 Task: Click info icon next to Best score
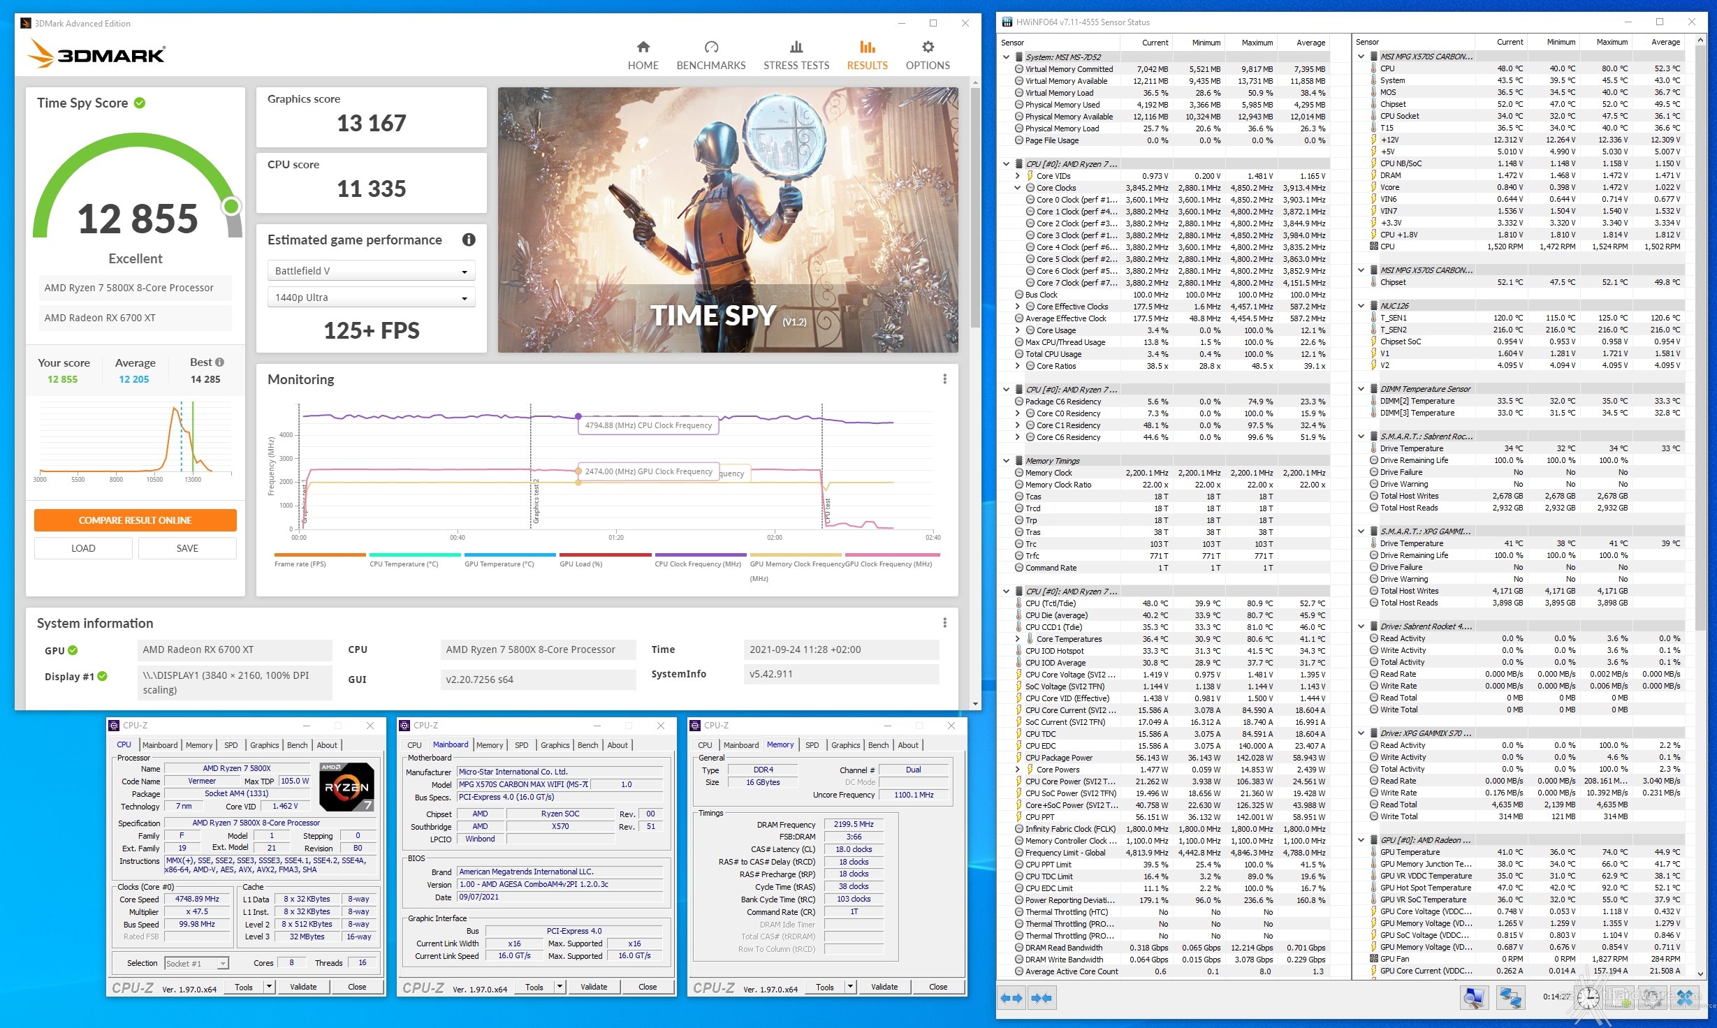pyautogui.click(x=219, y=362)
